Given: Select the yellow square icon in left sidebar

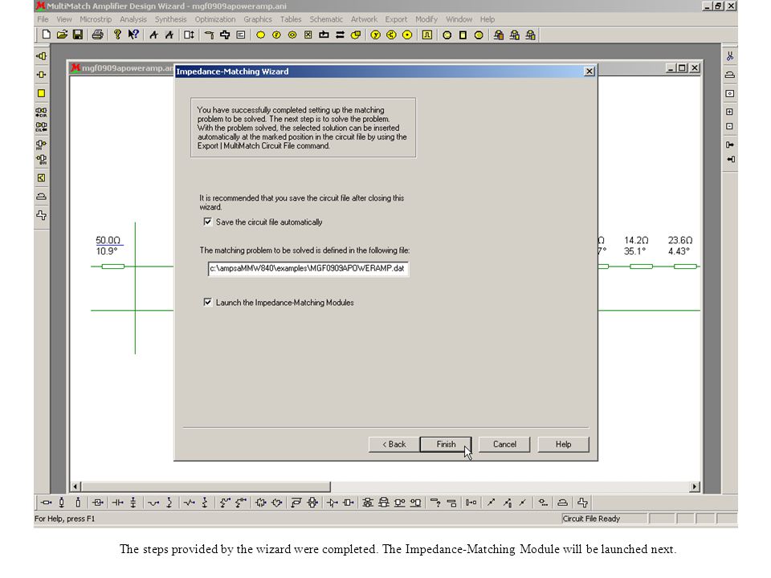Looking at the screenshot, I should (x=41, y=93).
